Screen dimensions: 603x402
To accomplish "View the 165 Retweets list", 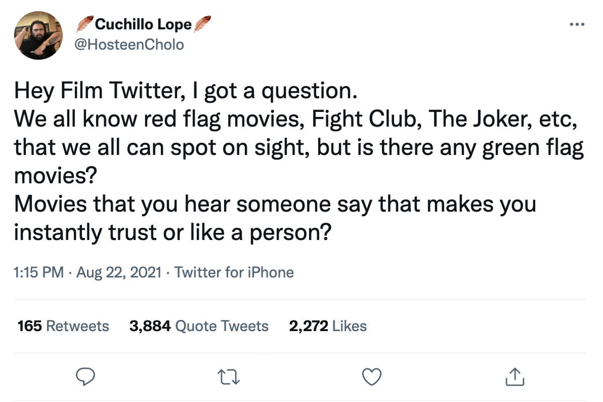I will click(x=63, y=326).
